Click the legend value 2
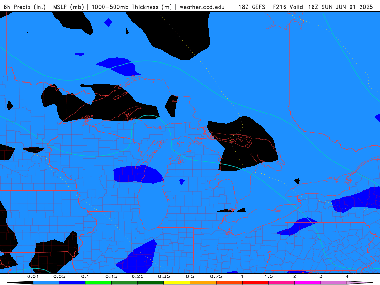The height and width of the screenshot is (285, 380). [294, 276]
